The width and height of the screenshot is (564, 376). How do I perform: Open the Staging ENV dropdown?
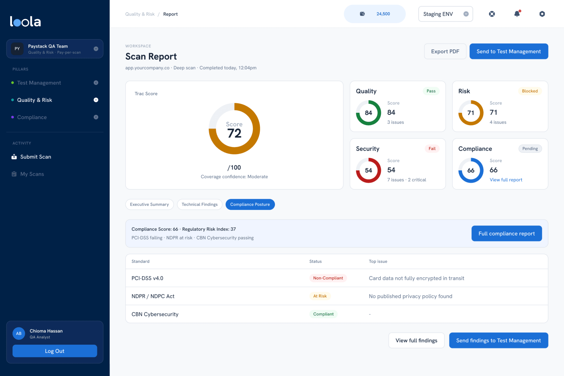(x=446, y=14)
